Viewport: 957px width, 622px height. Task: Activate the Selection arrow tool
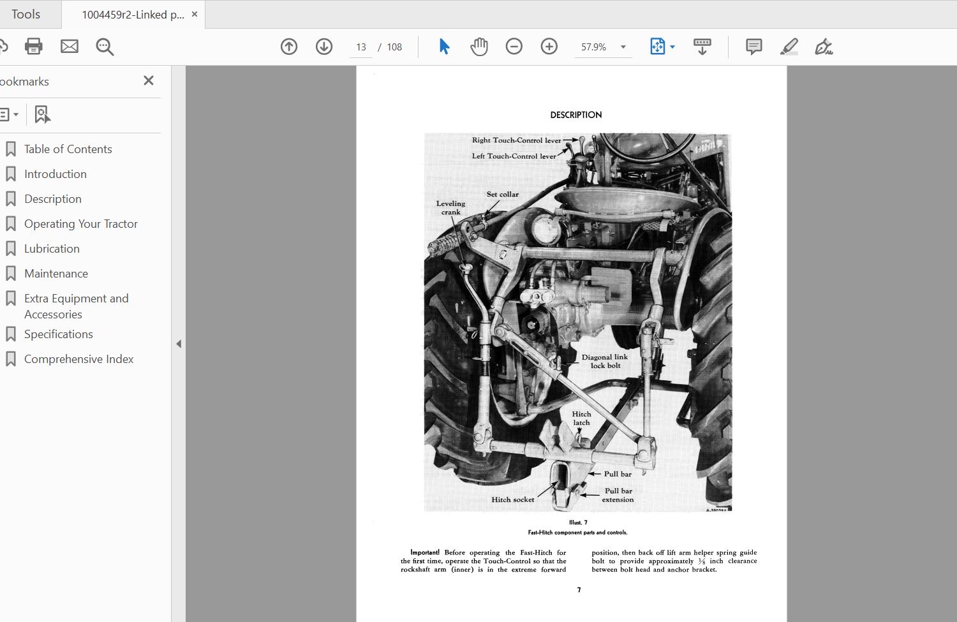point(444,47)
